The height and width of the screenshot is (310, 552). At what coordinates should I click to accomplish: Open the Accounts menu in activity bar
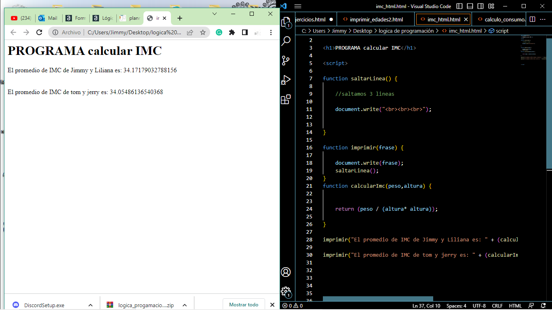tap(286, 272)
